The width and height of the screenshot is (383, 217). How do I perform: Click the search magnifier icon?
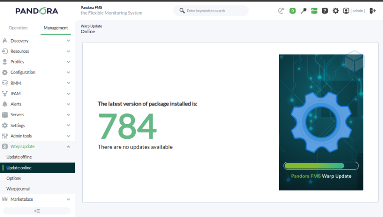point(182,11)
